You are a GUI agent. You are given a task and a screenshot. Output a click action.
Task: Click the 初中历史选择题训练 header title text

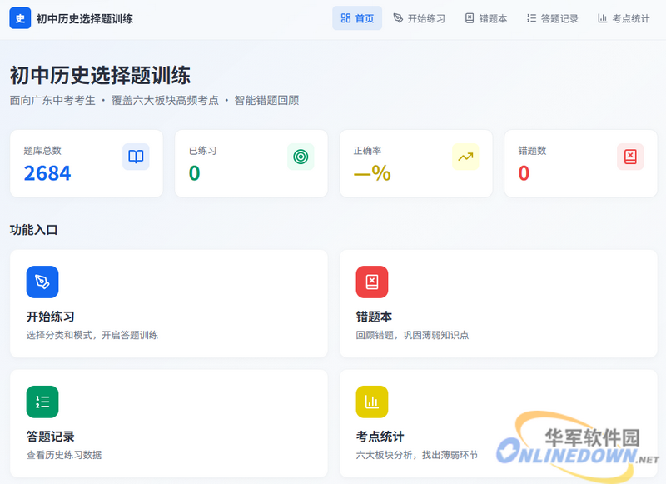pyautogui.click(x=85, y=18)
